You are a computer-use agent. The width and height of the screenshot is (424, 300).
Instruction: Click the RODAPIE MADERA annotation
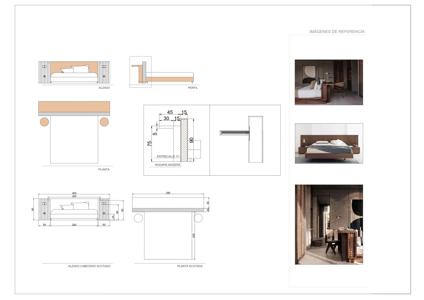[167, 165]
